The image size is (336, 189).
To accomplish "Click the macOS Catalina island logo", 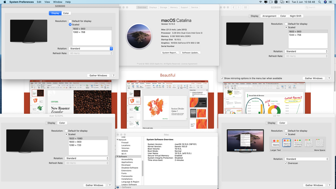I will (139, 36).
